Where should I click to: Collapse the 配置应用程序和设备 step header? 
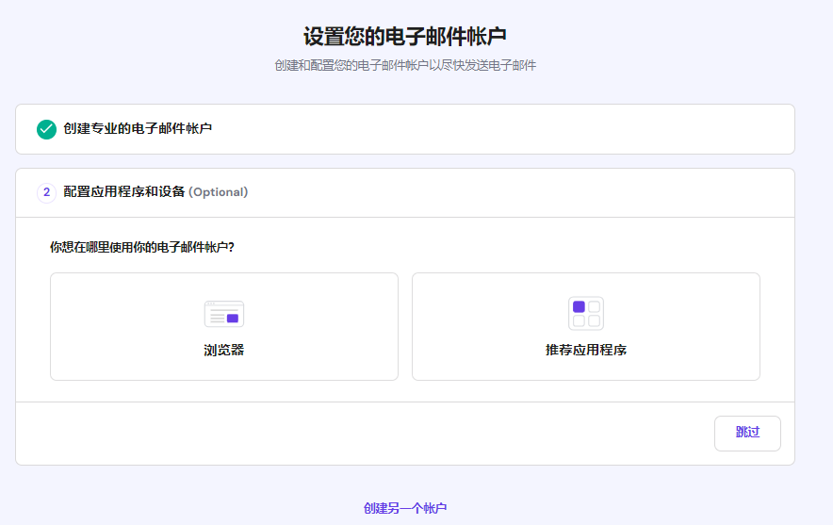[124, 192]
